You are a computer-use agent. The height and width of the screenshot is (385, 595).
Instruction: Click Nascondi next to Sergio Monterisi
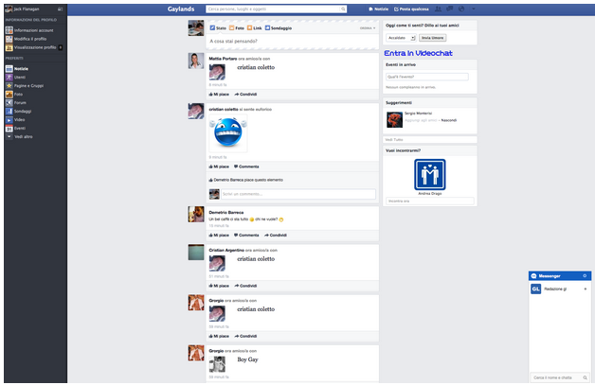(x=448, y=120)
